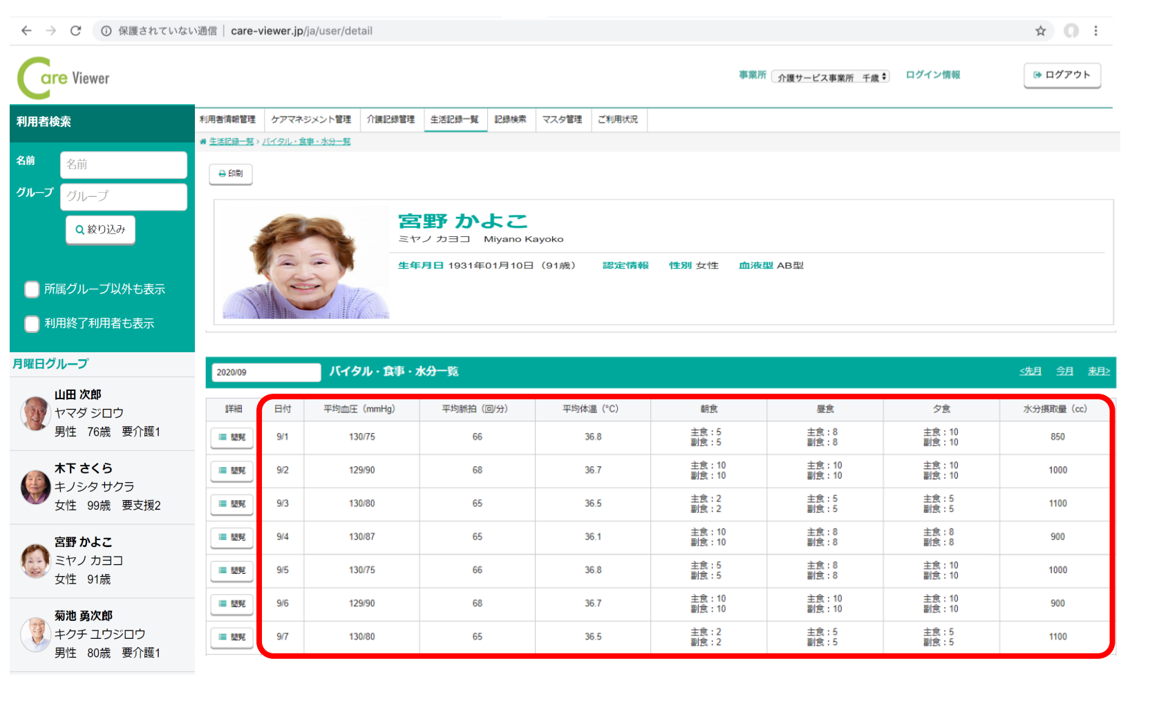The width and height of the screenshot is (1150, 710).
Task: Click the Care Viewer logo
Action: pyautogui.click(x=64, y=78)
